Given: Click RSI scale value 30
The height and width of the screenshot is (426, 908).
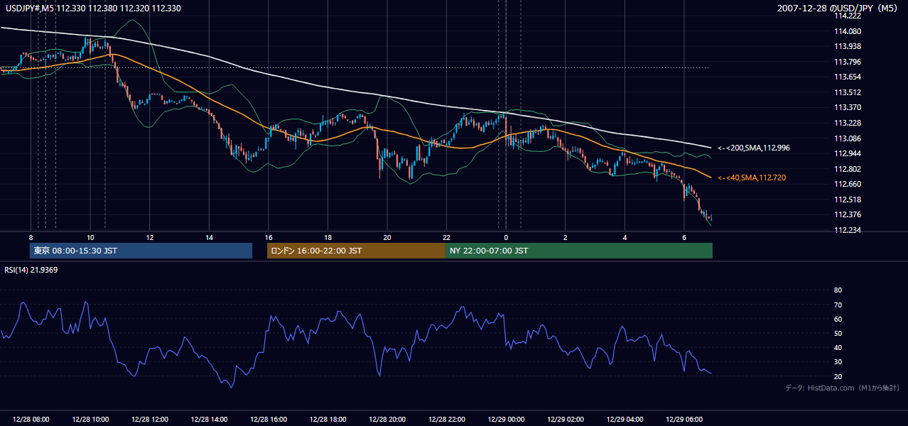Looking at the screenshot, I should point(838,362).
